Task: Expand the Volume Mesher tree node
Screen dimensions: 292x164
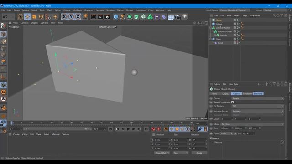Action: [211, 28]
